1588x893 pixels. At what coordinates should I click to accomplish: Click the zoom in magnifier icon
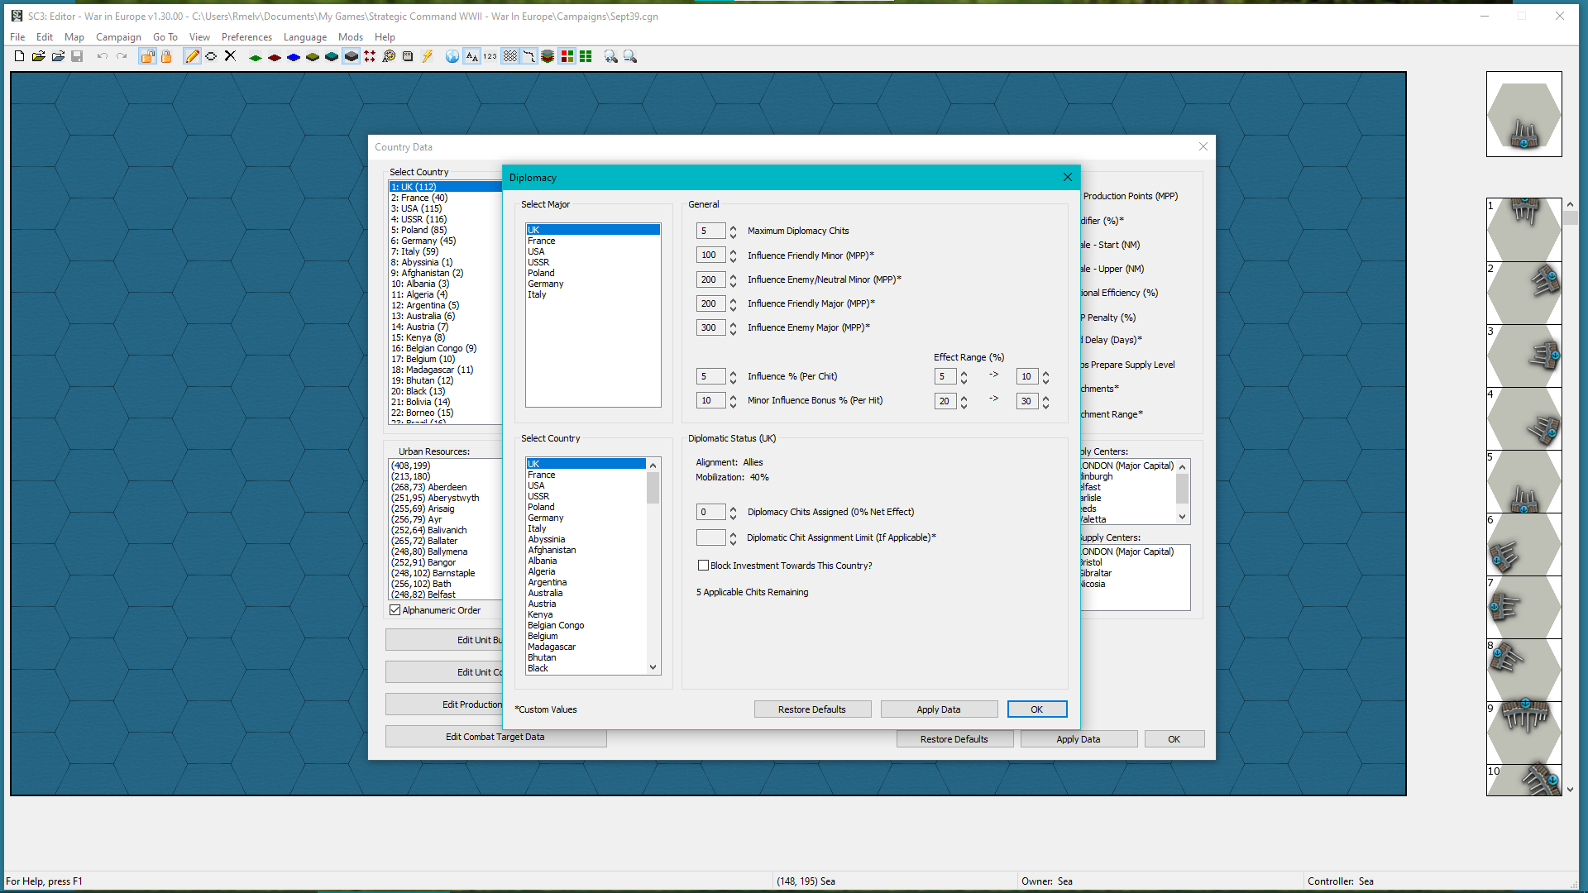[x=611, y=56]
